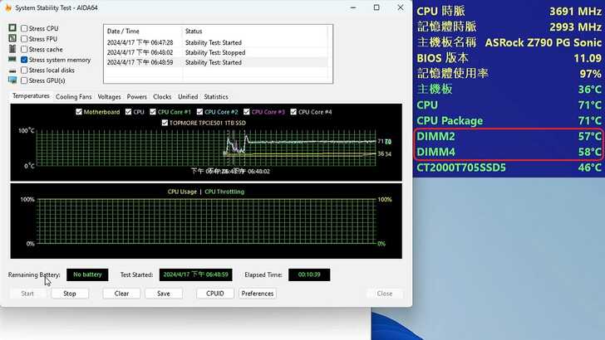605x340 pixels.
Task: Click the CPU chip icon beside Stress CPU
Action: click(12, 28)
